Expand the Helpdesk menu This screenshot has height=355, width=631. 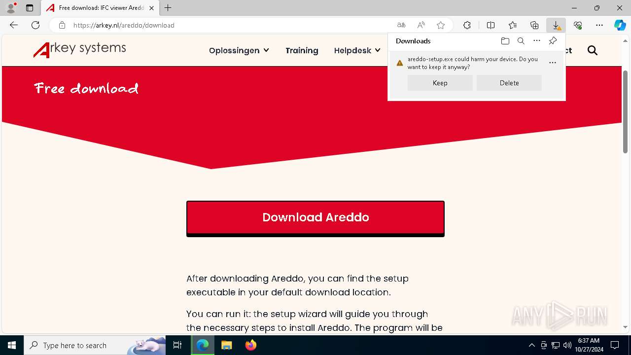(357, 50)
